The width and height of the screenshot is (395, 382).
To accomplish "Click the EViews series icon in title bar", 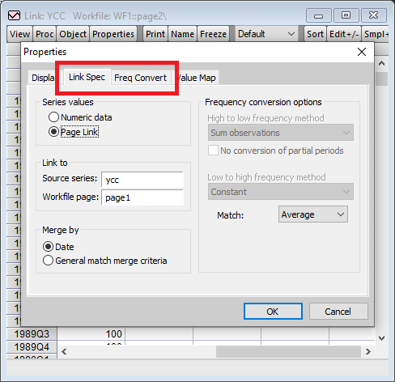I will [x=14, y=15].
